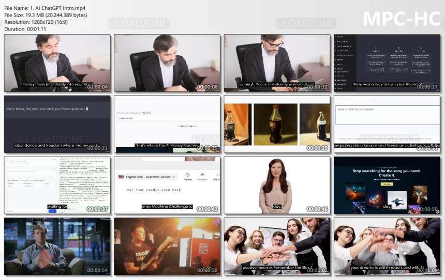Click the 'money flows effortlessly' subtitle
This screenshot has height=280, width=445.
(57, 84)
